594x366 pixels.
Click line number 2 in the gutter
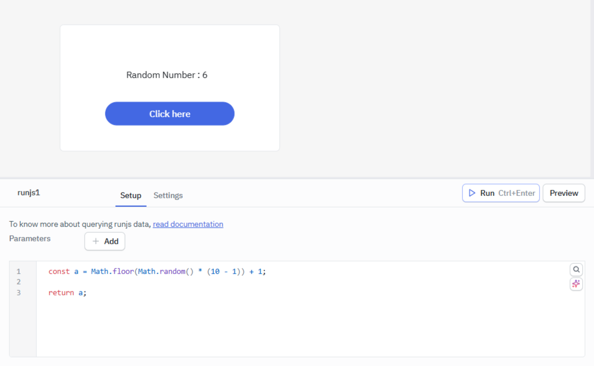point(18,282)
